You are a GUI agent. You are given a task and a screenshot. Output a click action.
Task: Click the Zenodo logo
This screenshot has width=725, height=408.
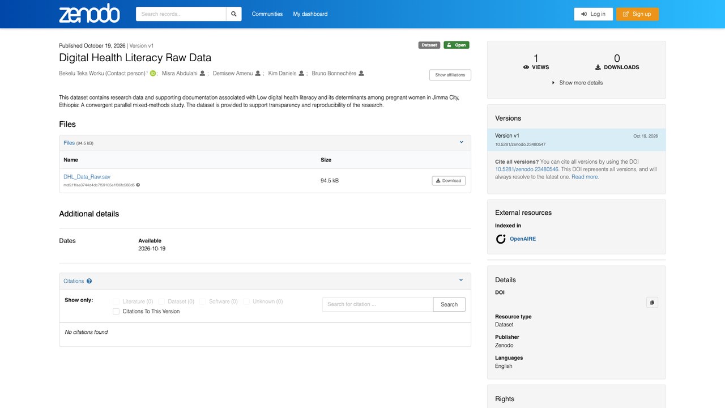pos(89,14)
